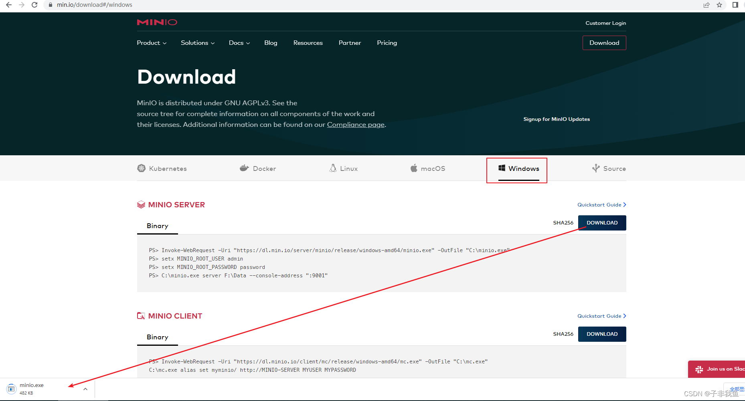Click the minio.exe server F:\Data command
The width and height of the screenshot is (745, 401).
[x=238, y=276]
